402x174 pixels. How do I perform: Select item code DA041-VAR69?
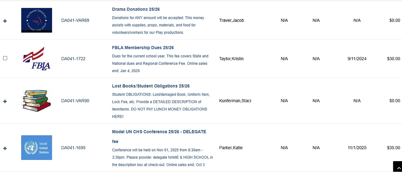tap(75, 20)
